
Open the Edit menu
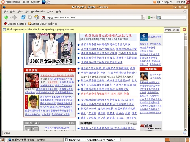click(x=12, y=12)
